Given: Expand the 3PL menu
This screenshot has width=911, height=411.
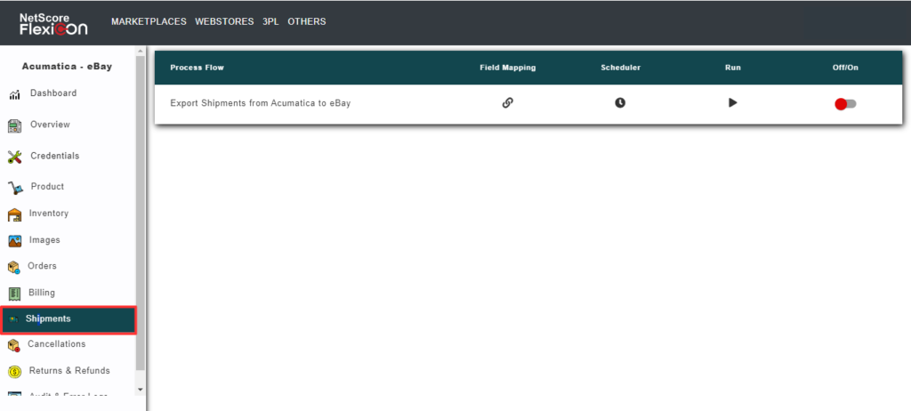Looking at the screenshot, I should [x=270, y=21].
